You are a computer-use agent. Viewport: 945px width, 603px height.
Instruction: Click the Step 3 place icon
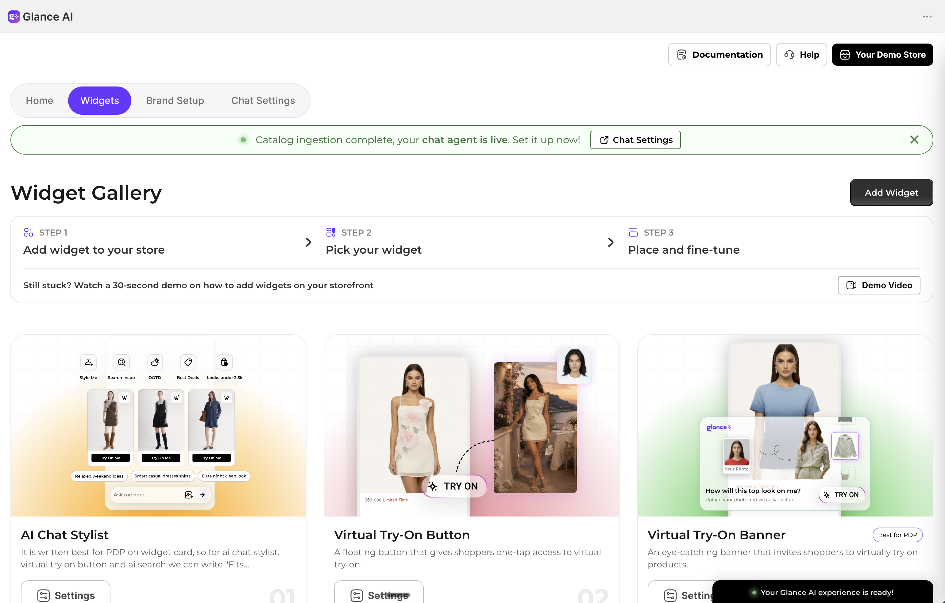pyautogui.click(x=633, y=232)
